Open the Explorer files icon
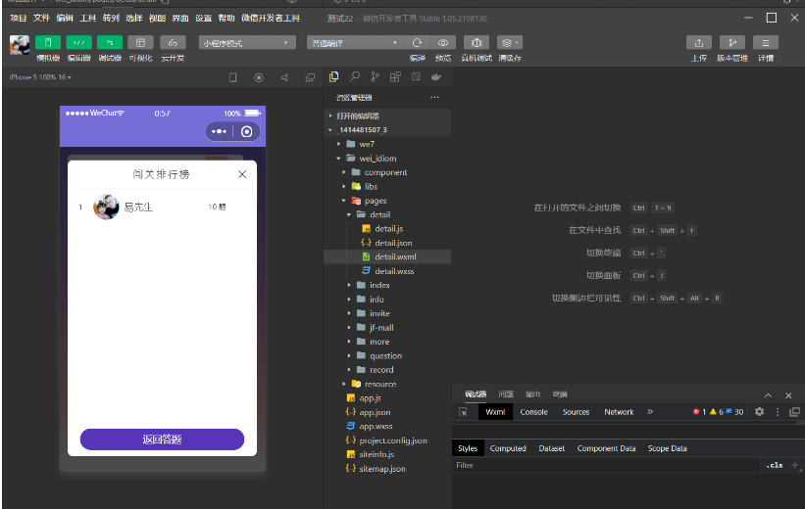Viewport: 805px width, 509px height. tap(333, 77)
